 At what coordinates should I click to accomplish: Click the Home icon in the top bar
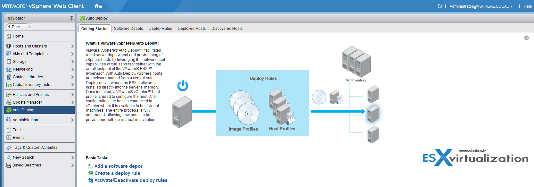click(98, 6)
